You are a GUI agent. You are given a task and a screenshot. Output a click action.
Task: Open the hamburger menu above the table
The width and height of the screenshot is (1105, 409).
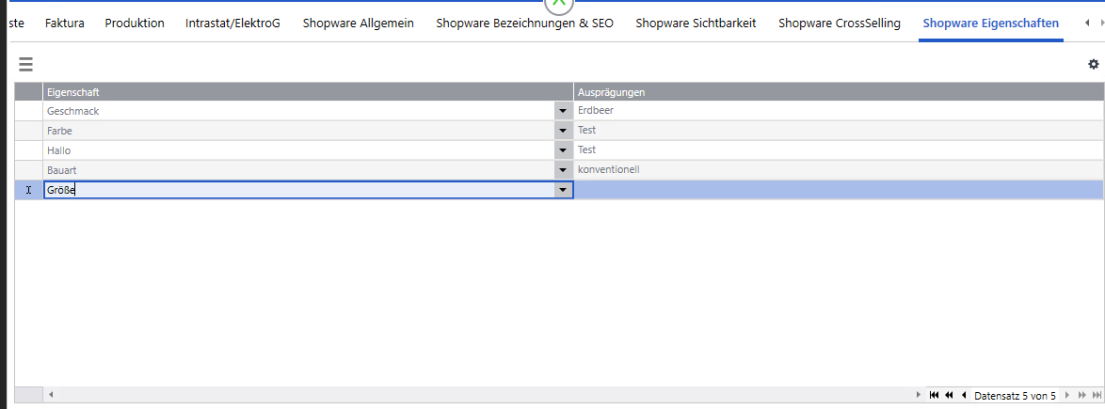pos(25,64)
